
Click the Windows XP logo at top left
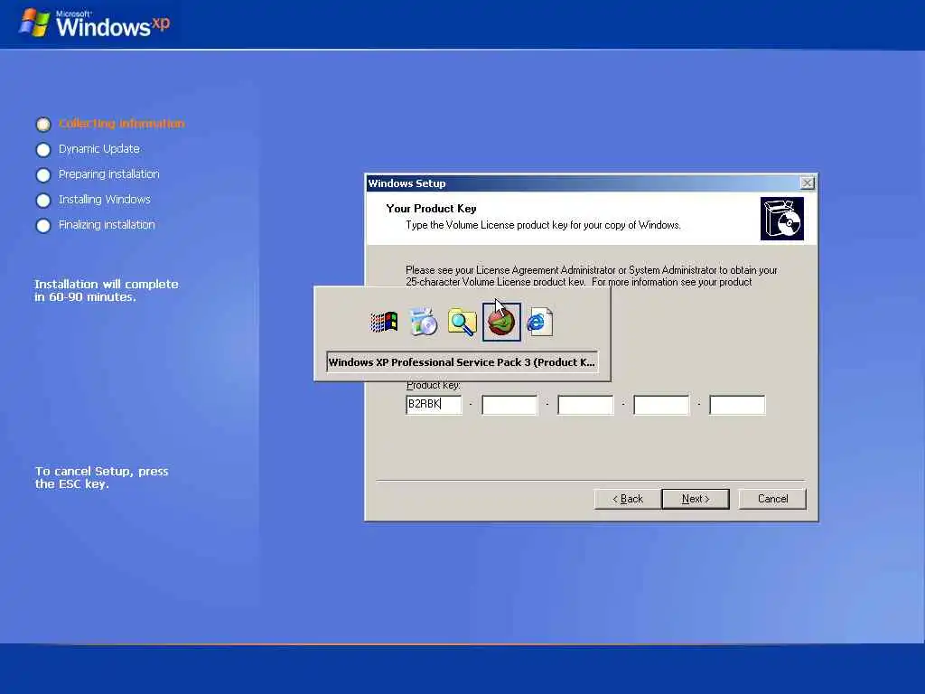point(94,24)
